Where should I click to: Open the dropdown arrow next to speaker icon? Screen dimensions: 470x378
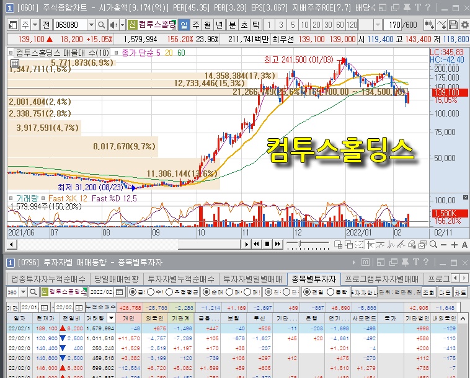tap(122, 25)
